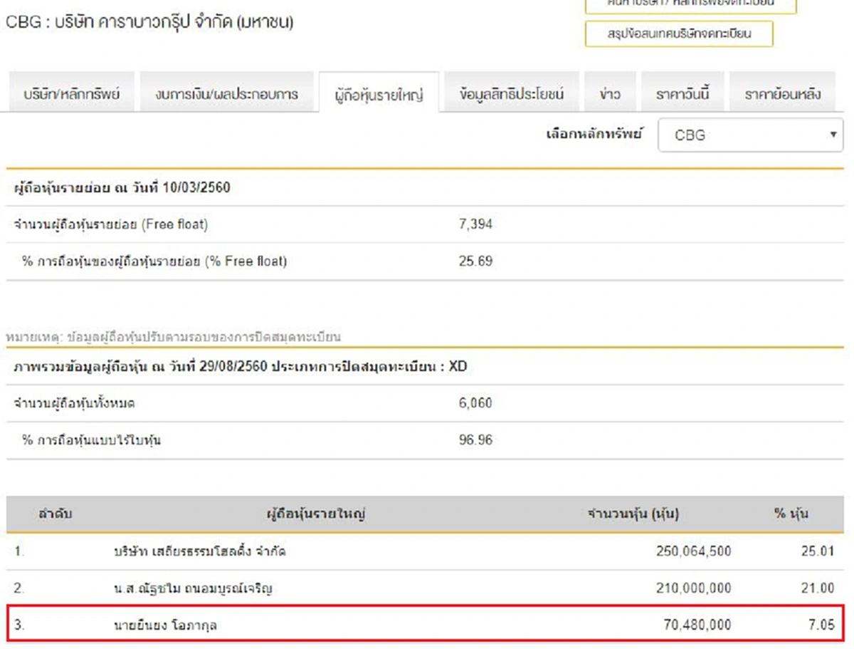Select the share count 250,064,500
The image size is (854, 649).
[x=693, y=551]
